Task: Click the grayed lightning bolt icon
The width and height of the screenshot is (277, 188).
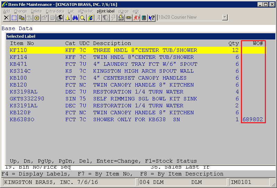Action: (113, 18)
